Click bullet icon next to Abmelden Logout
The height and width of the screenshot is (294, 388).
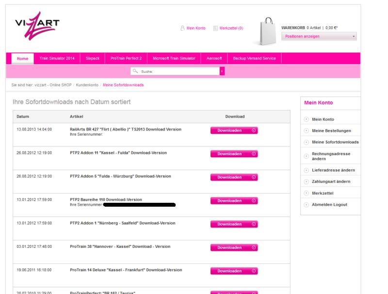click(306, 205)
